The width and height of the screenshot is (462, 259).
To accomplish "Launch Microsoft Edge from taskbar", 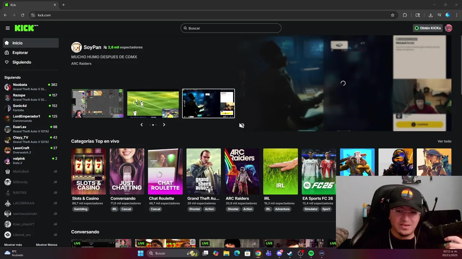I will 237,253.
